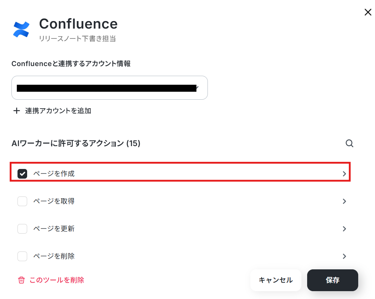Close the Confluence dialog with X
This screenshot has width=375, height=299.
point(368,12)
